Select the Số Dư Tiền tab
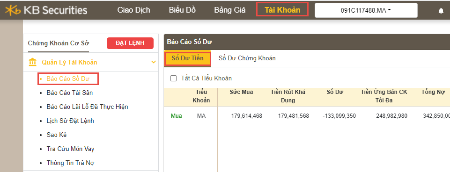Image resolution: width=450 pixels, height=172 pixels. 188,58
